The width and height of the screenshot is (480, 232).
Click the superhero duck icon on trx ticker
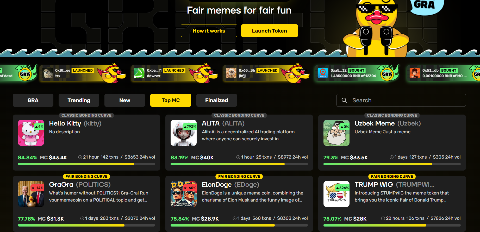[112, 73]
